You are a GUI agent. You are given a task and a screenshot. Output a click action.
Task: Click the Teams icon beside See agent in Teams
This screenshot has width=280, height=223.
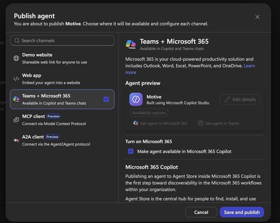[201, 123]
